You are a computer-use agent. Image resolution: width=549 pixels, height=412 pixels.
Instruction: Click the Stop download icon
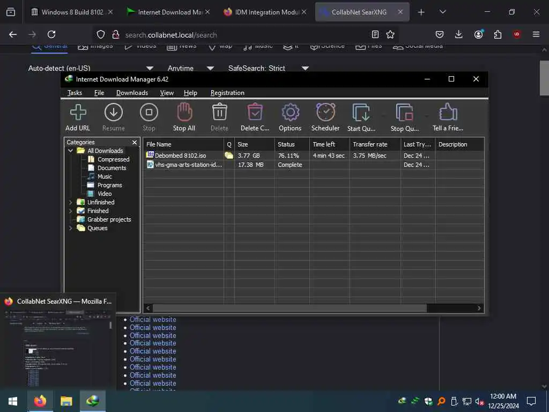(149, 117)
